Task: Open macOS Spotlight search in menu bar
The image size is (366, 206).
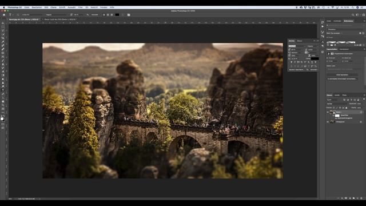Action: click(x=353, y=7)
